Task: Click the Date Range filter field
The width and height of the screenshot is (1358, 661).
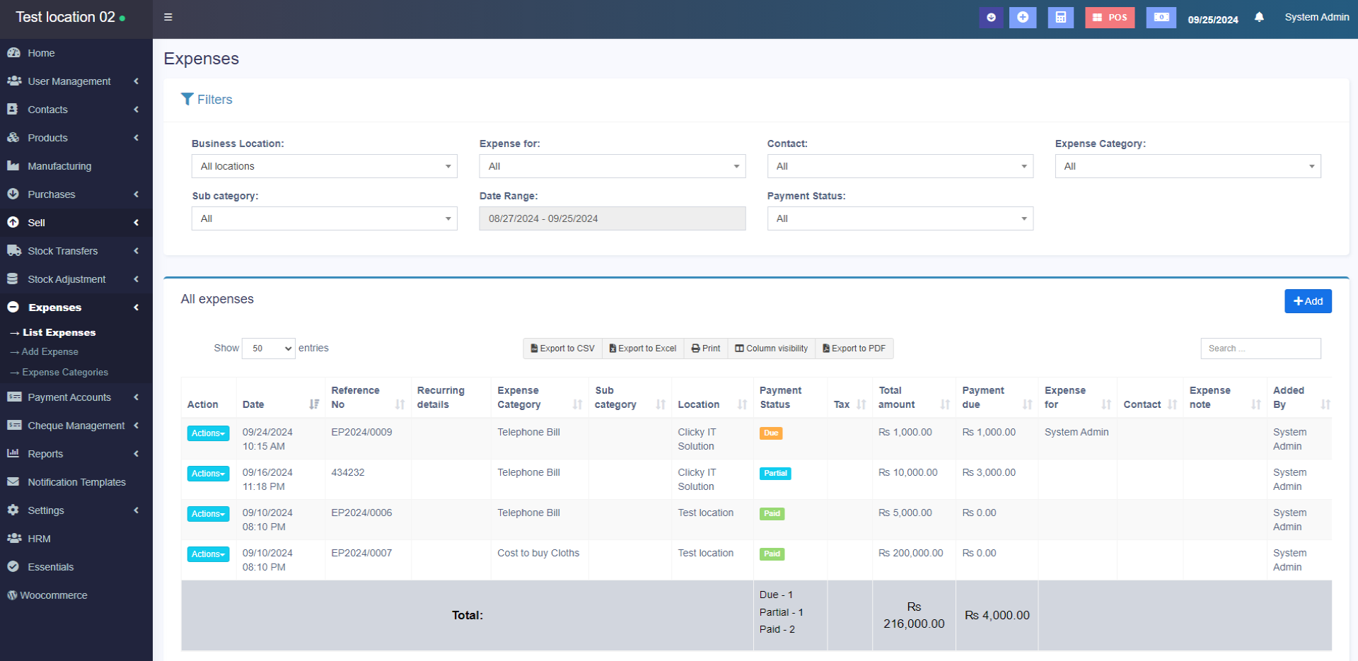Action: point(612,218)
